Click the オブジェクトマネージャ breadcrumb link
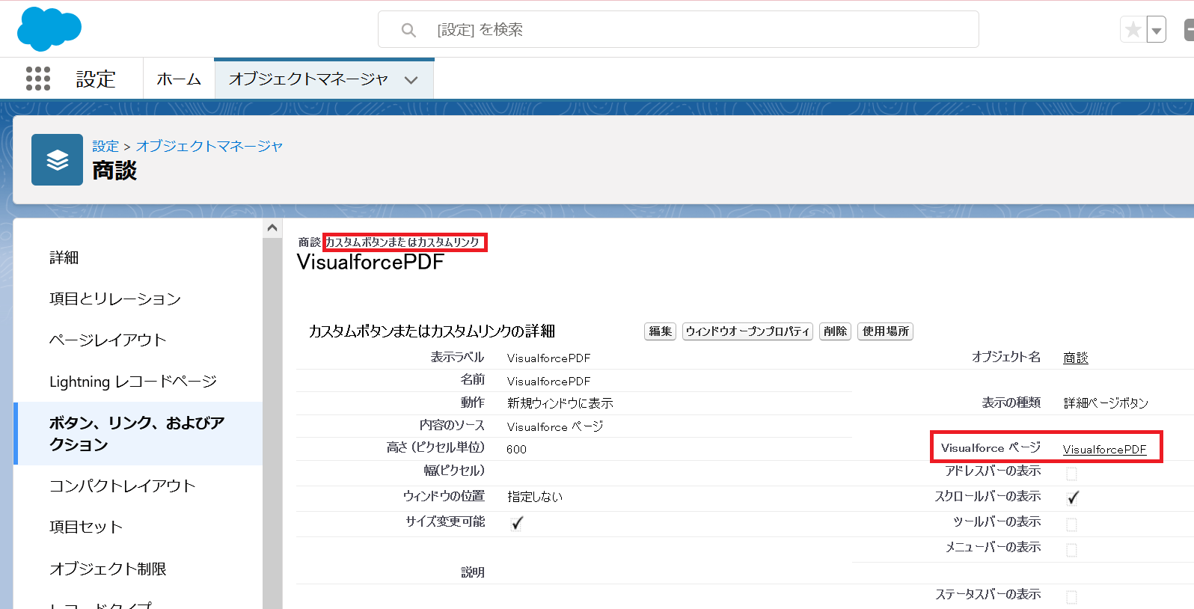Viewport: 1194px width, 609px height. coord(209,146)
